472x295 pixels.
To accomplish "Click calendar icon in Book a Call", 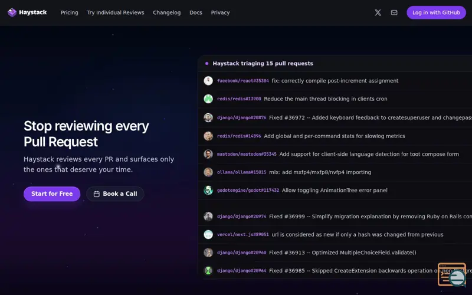I will 96,194.
